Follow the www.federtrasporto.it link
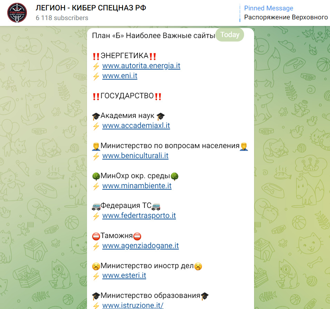Screen dimensions: 330x309 (x=139, y=216)
